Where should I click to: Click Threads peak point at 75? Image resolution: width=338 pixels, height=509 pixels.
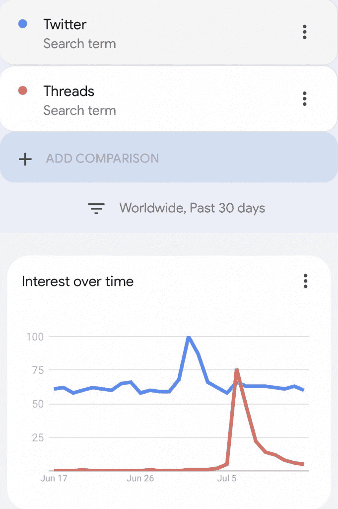coord(237,370)
